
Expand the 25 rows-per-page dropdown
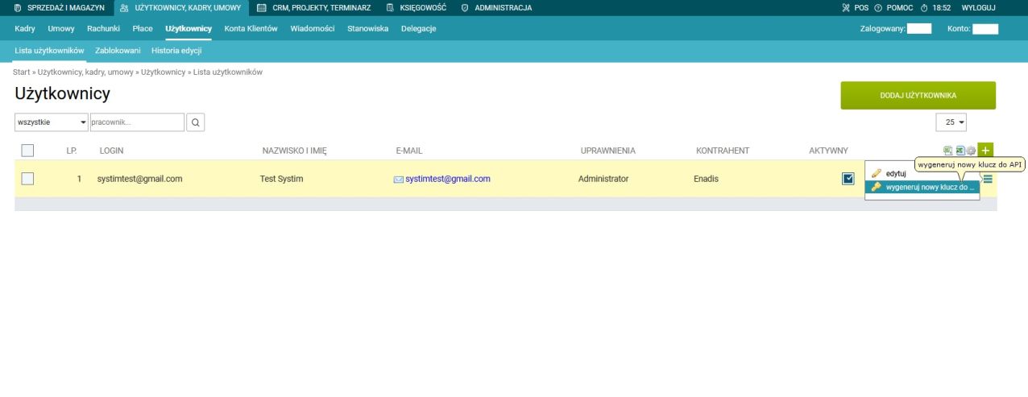(x=951, y=122)
